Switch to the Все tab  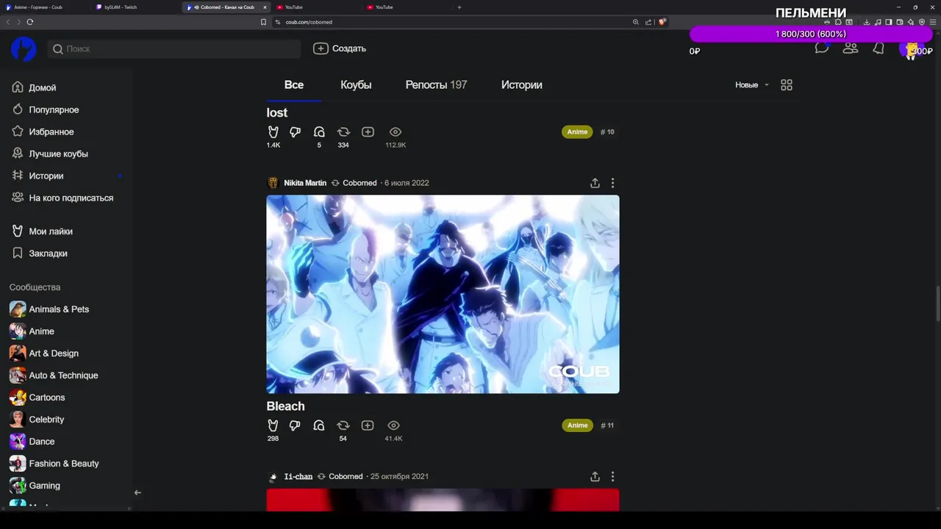pos(294,84)
